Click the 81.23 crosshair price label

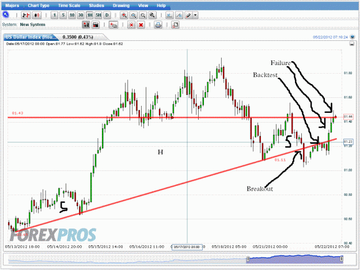(x=348, y=142)
